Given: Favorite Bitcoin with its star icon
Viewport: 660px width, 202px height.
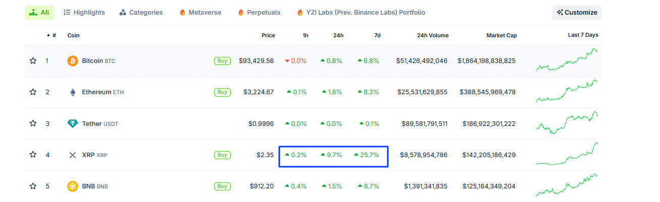Looking at the screenshot, I should coord(33,61).
